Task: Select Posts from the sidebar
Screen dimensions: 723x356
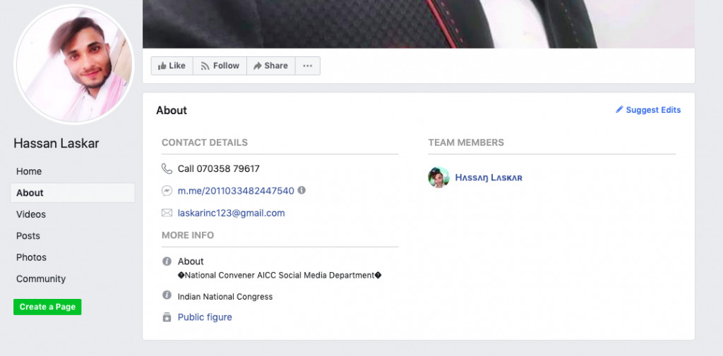Action: click(28, 235)
